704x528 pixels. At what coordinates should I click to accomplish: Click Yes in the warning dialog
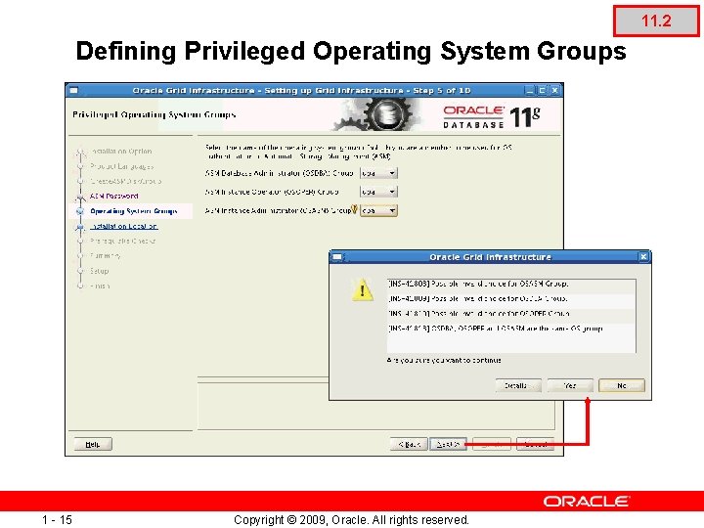(570, 385)
